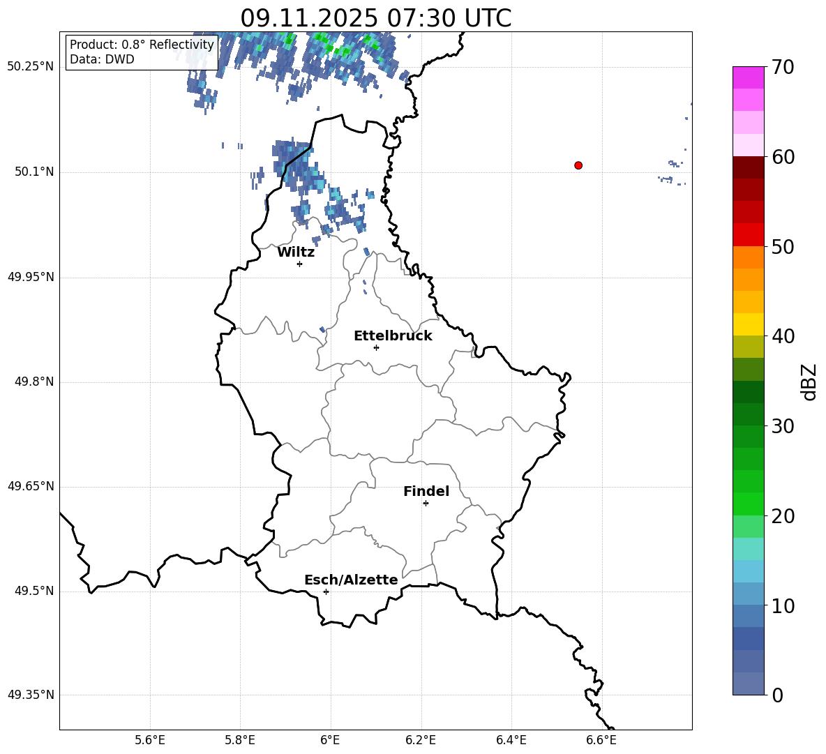Click 'Data: DWD' text in the box
This screenshot has width=826, height=754.
[102, 59]
